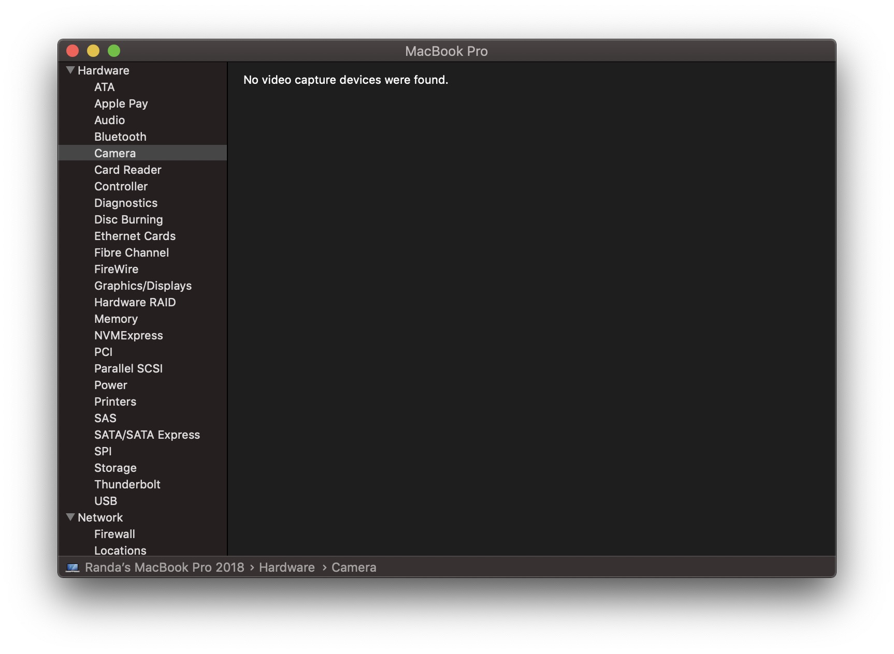This screenshot has width=894, height=654.
Task: Select Audio in the sidebar
Action: [x=110, y=120]
